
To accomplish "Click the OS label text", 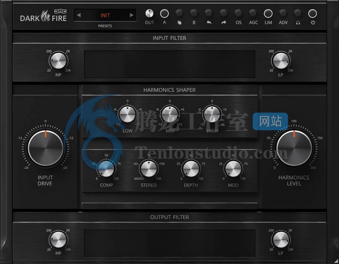I will coord(239,23).
